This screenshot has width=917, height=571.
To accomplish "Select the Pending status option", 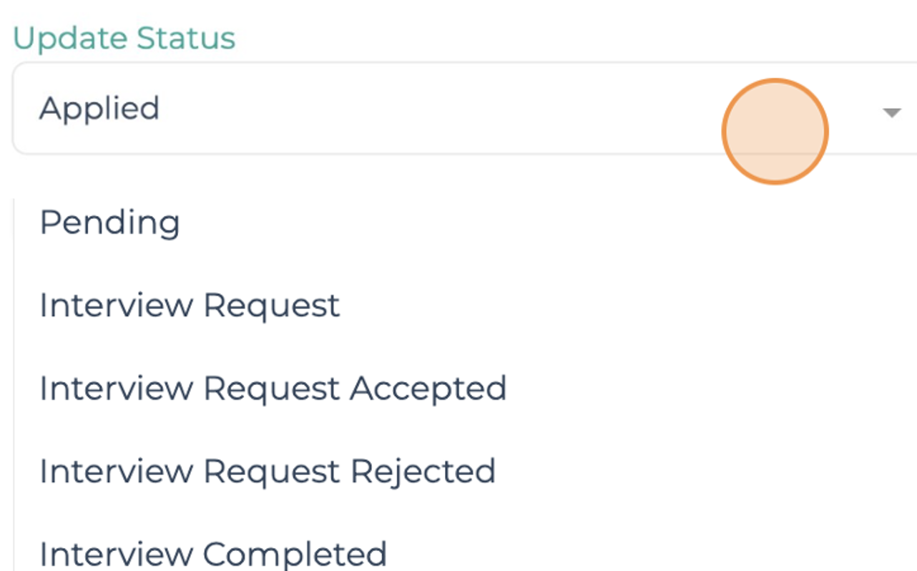I will click(x=109, y=223).
